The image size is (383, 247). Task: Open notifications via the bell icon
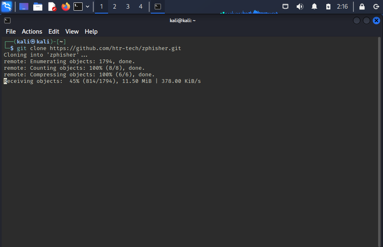(313, 7)
